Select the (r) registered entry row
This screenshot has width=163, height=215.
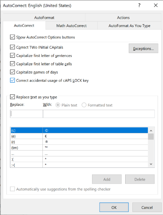(79, 142)
